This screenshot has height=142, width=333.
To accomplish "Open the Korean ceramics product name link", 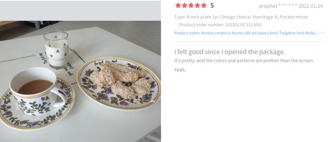I will click(x=246, y=33).
